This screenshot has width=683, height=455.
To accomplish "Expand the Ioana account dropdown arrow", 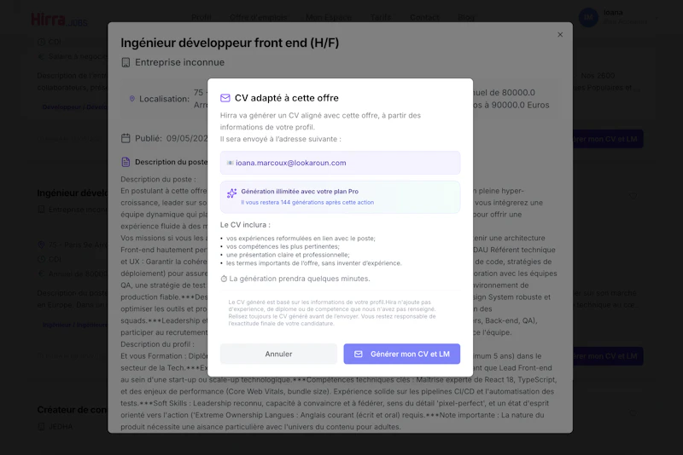I will pos(657,18).
